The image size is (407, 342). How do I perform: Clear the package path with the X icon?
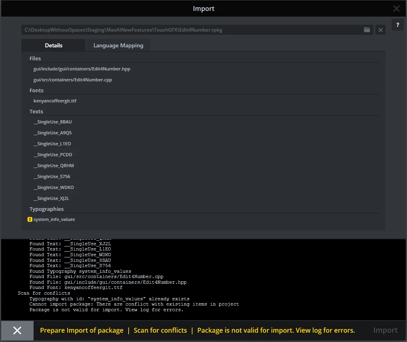click(x=381, y=30)
